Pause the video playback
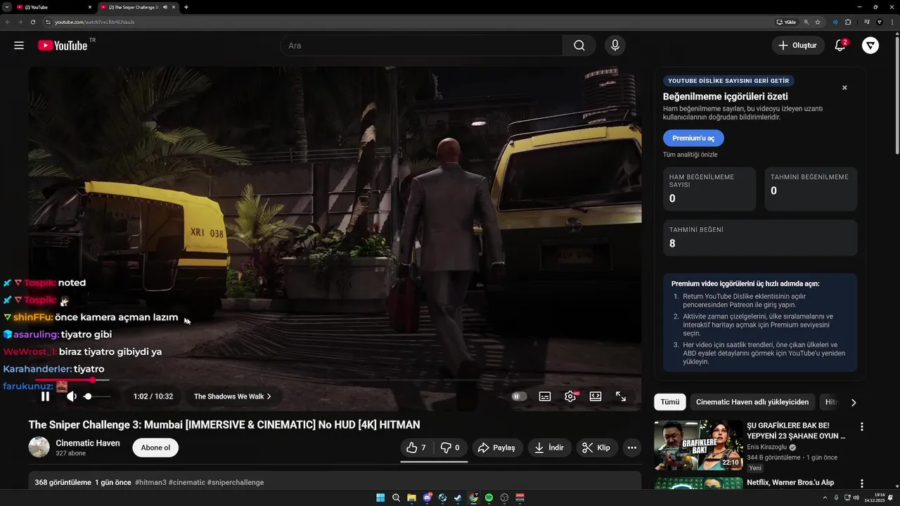 (45, 396)
